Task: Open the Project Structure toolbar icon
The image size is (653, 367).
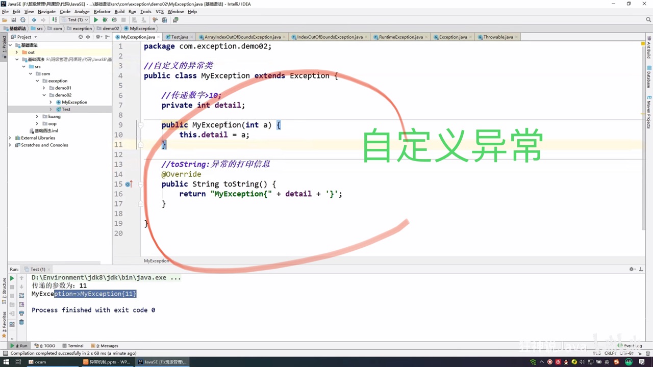Action: 164,20
